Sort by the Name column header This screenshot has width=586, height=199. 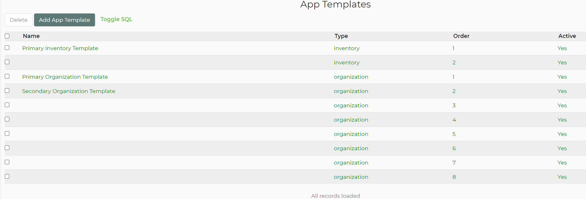point(31,36)
